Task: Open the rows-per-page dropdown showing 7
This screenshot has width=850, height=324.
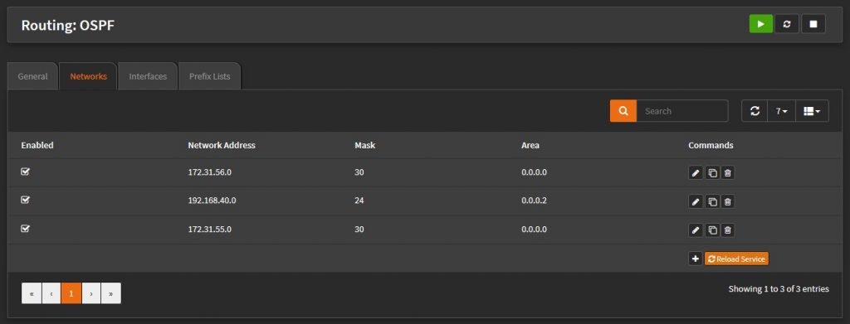Action: [781, 111]
